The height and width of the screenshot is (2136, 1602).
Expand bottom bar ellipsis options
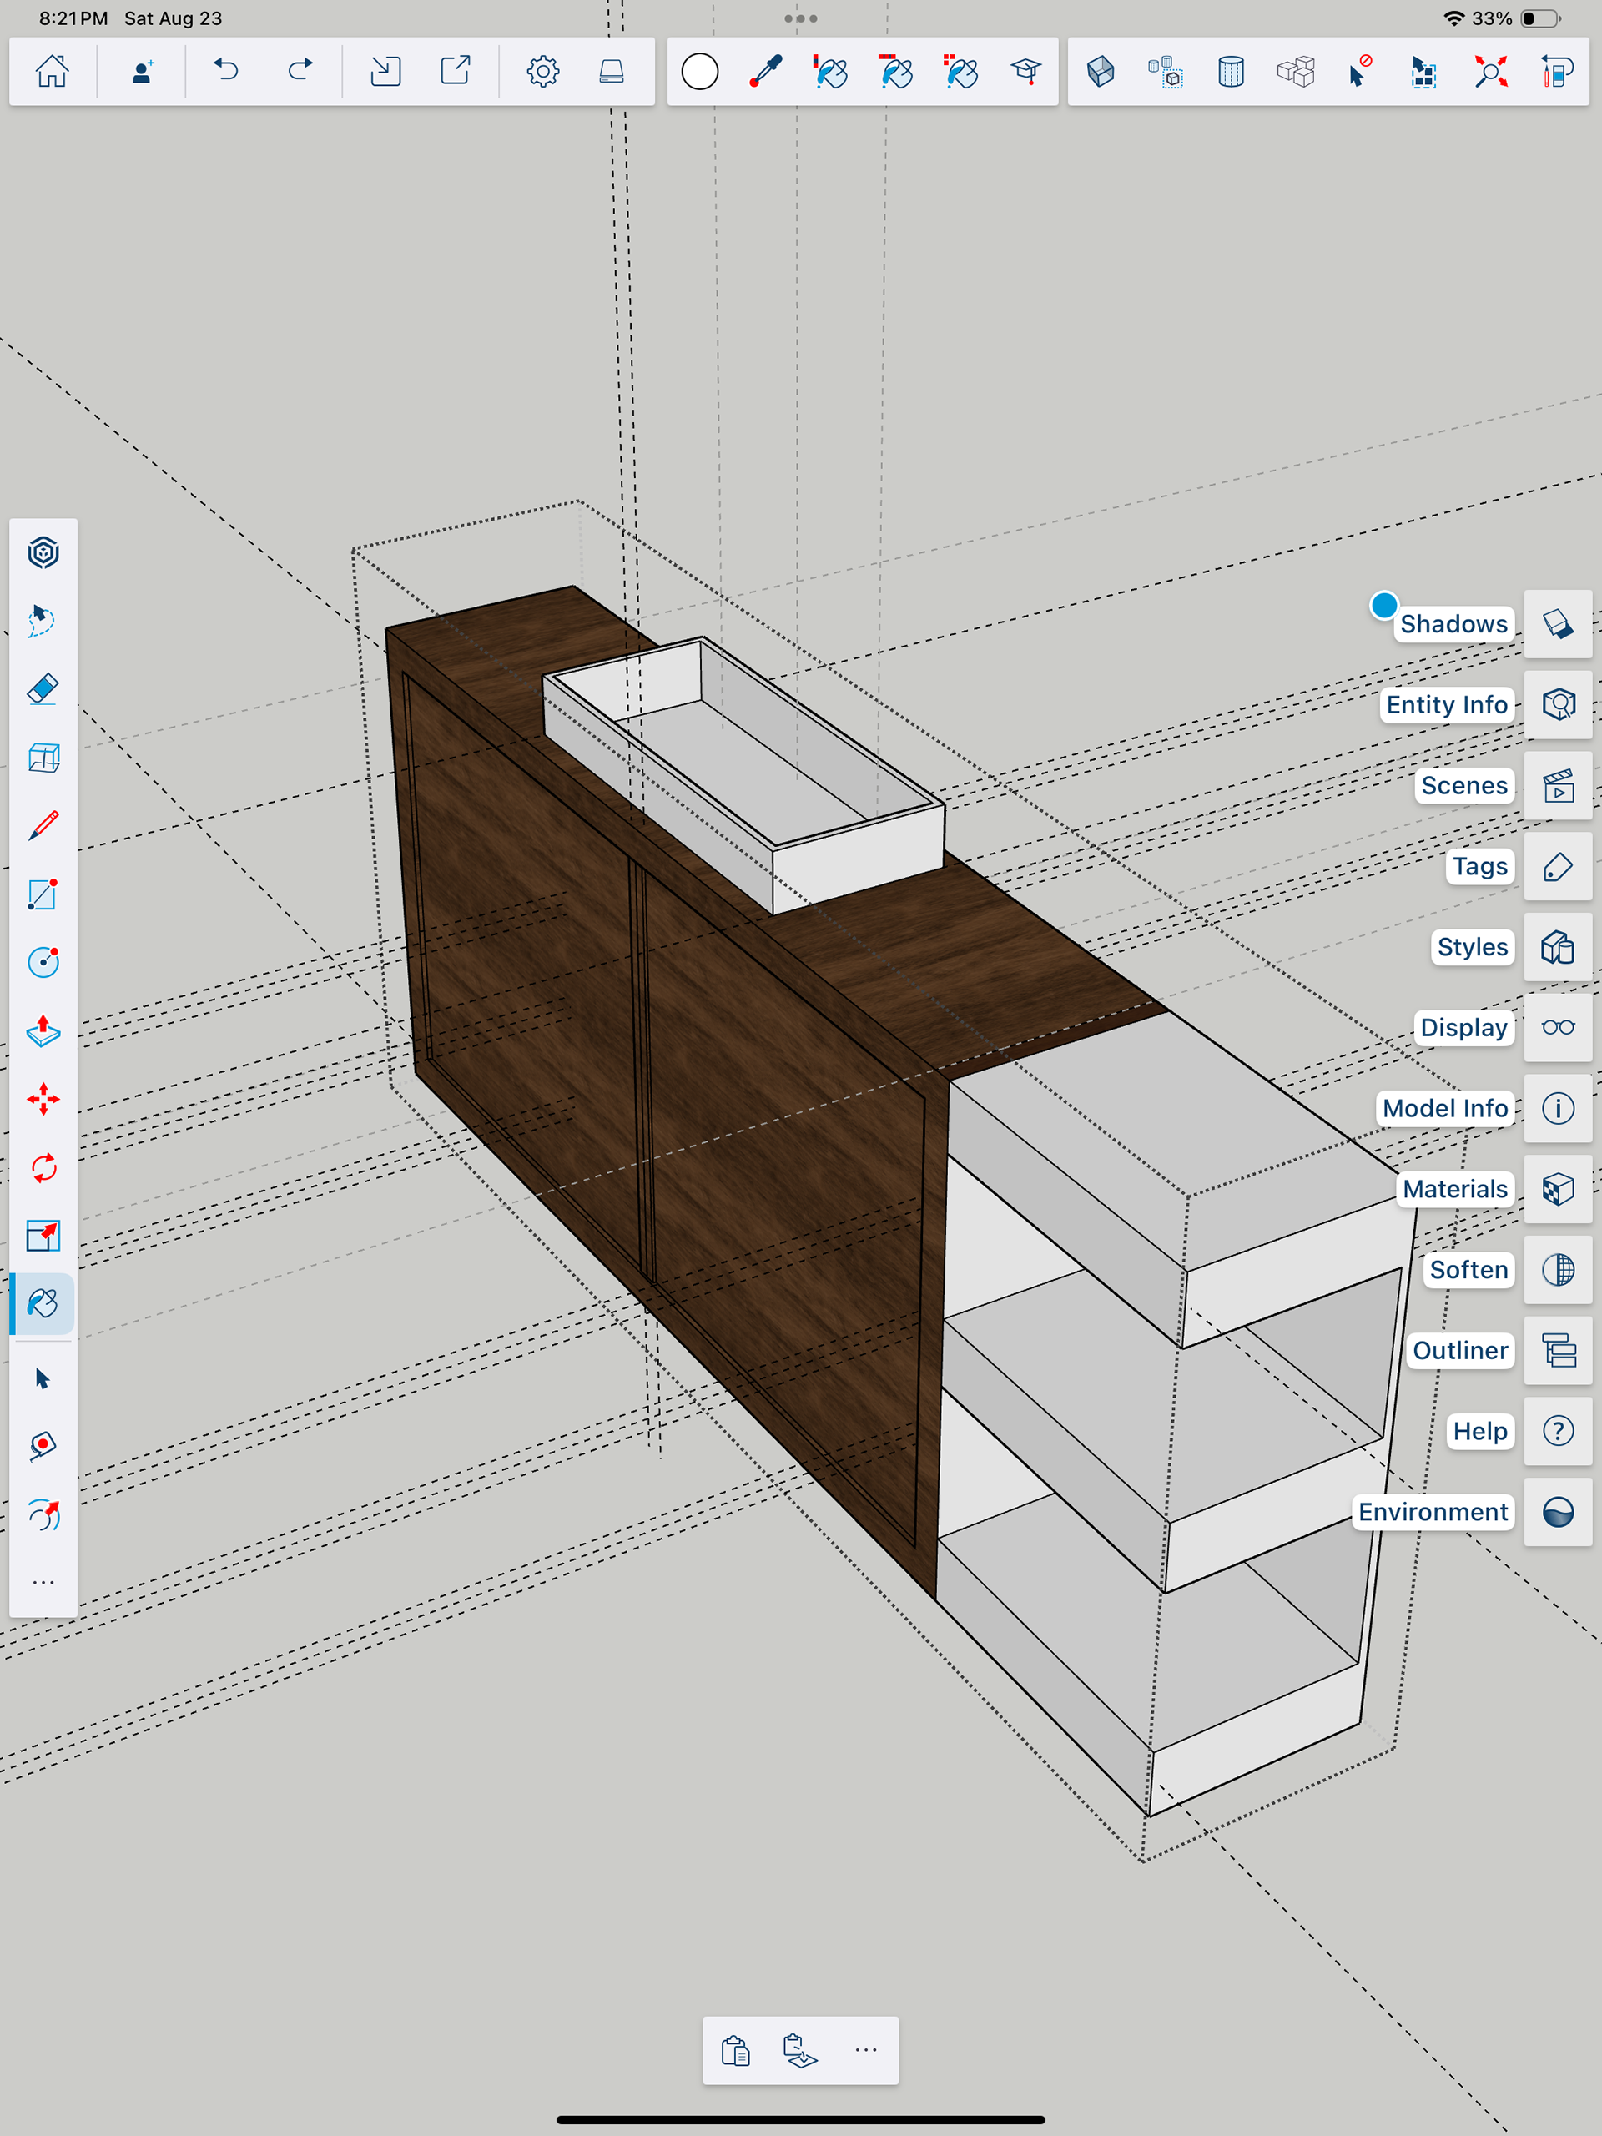point(866,2050)
